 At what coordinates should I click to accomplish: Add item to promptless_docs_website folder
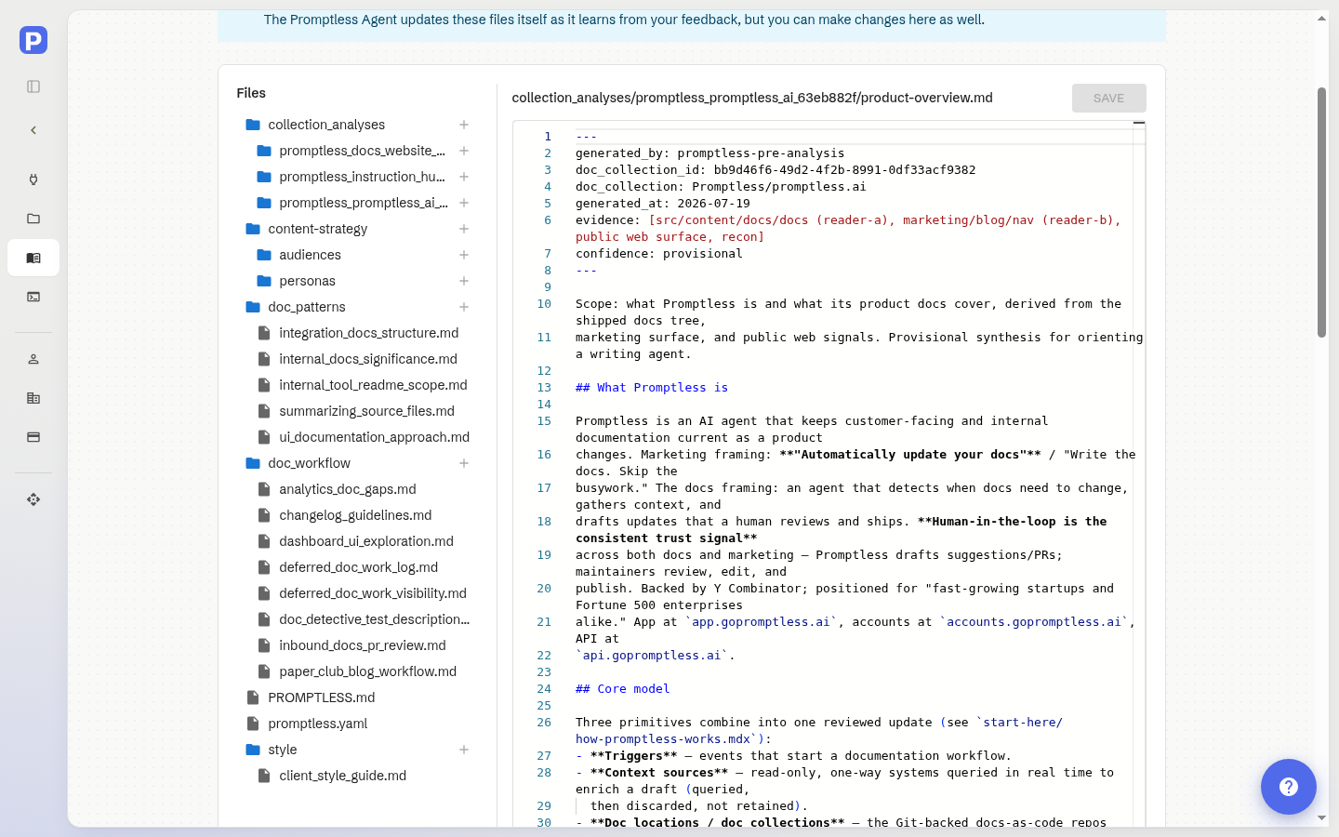point(464,151)
